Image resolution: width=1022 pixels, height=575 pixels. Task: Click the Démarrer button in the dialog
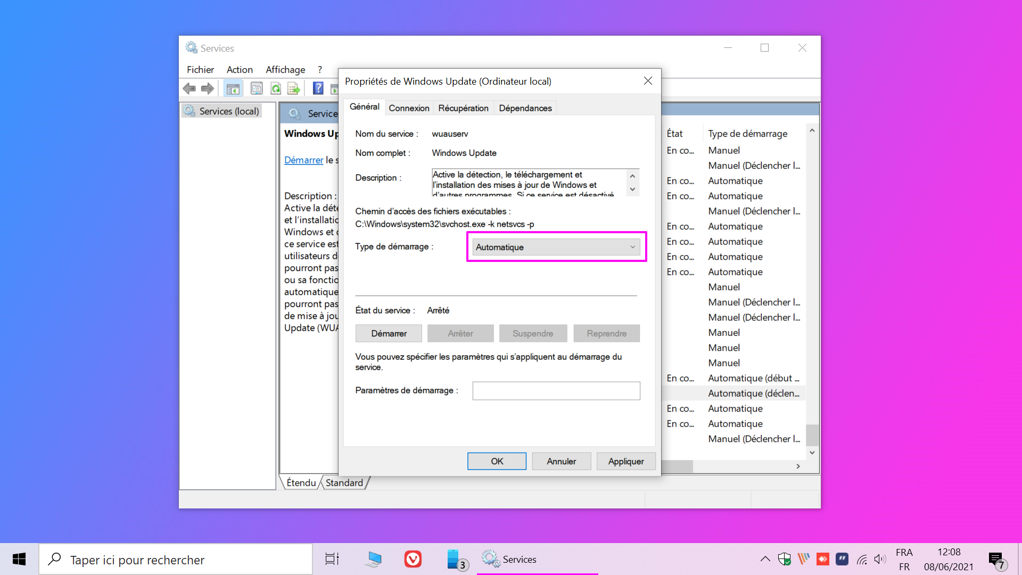click(x=389, y=333)
